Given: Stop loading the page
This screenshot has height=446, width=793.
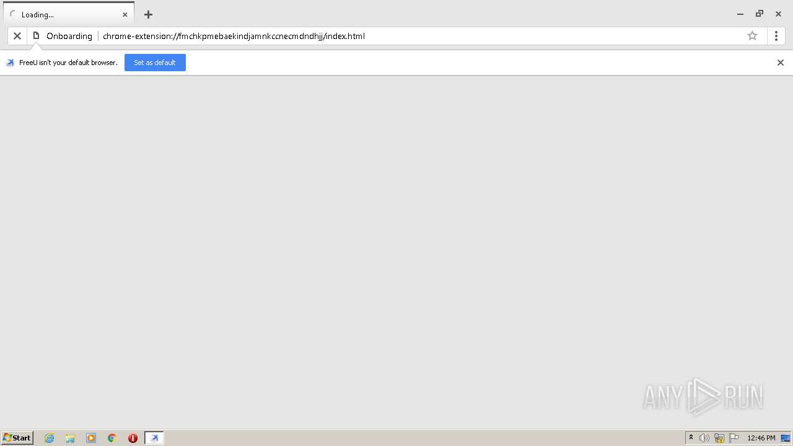Looking at the screenshot, I should 17,36.
